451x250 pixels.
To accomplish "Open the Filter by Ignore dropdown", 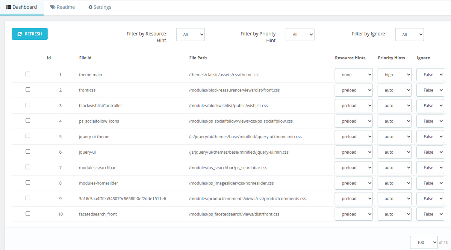I will (409, 34).
